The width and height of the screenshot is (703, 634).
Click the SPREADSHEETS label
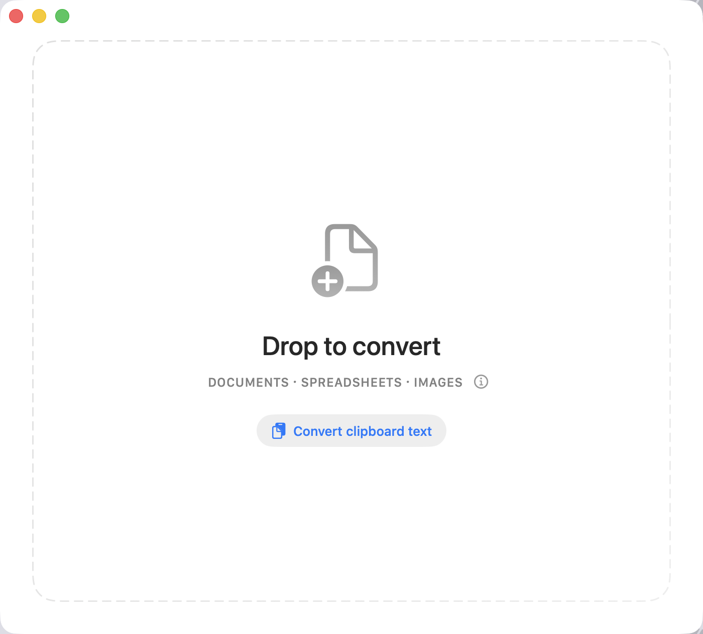351,382
